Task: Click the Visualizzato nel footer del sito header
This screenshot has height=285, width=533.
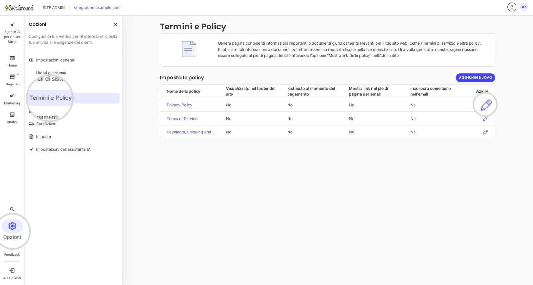Action: (251, 91)
